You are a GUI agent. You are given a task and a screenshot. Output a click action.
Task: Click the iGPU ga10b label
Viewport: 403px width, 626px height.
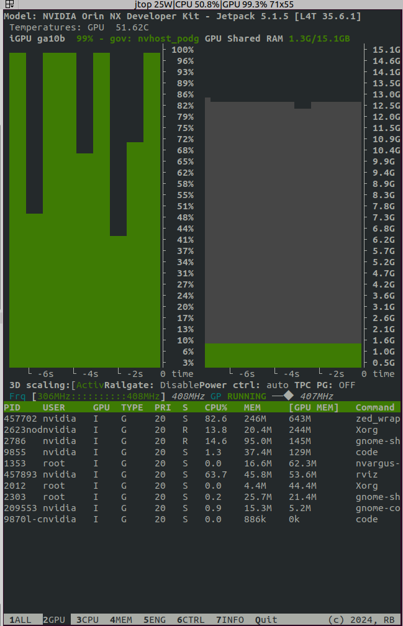click(37, 39)
